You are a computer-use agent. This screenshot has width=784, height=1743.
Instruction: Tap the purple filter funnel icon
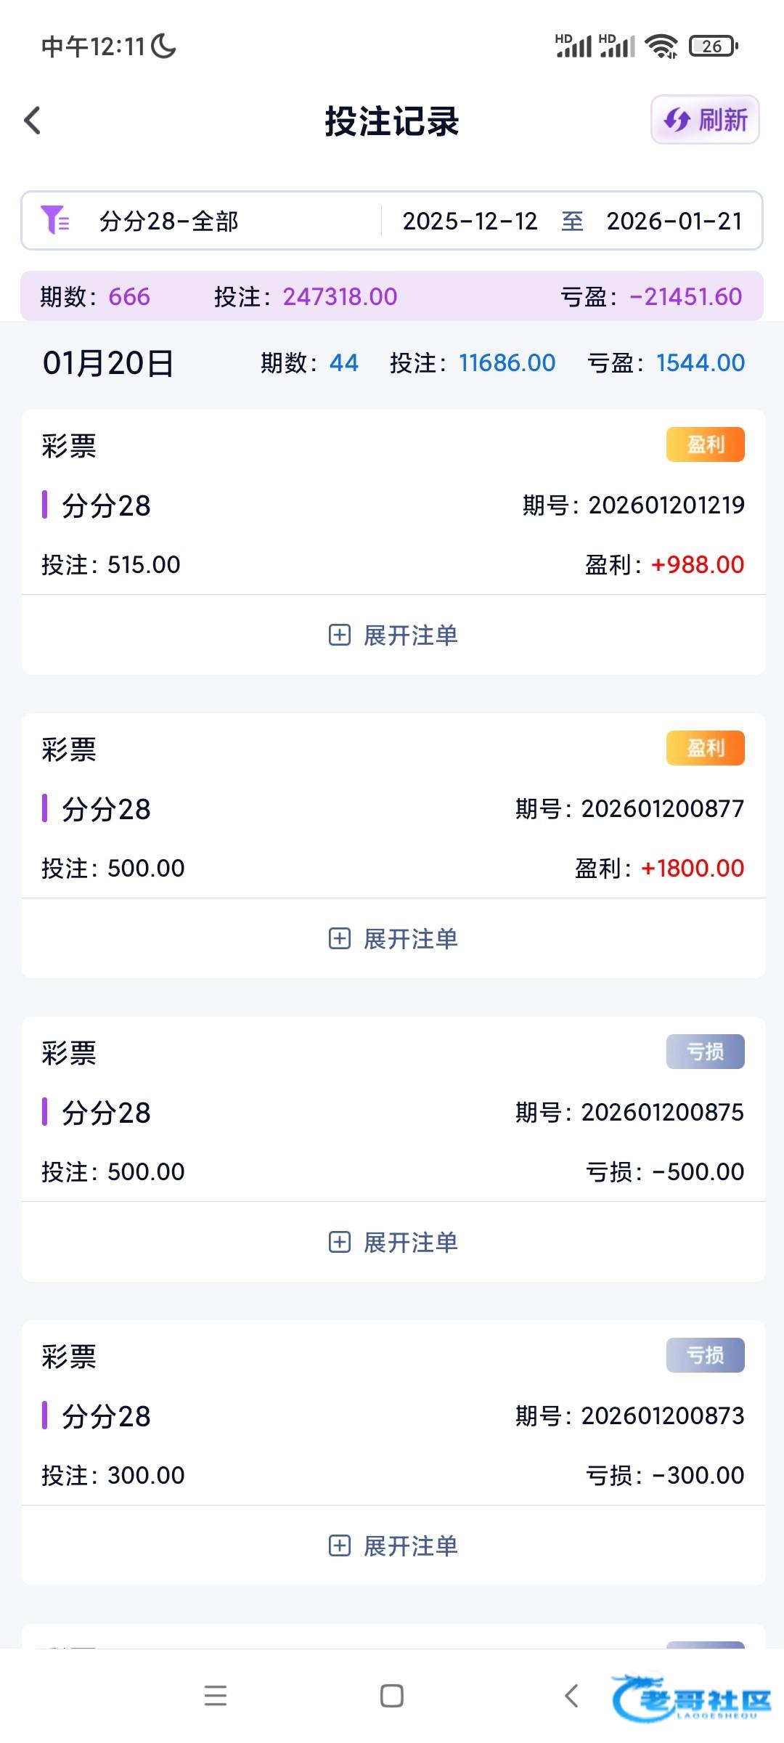(x=55, y=220)
